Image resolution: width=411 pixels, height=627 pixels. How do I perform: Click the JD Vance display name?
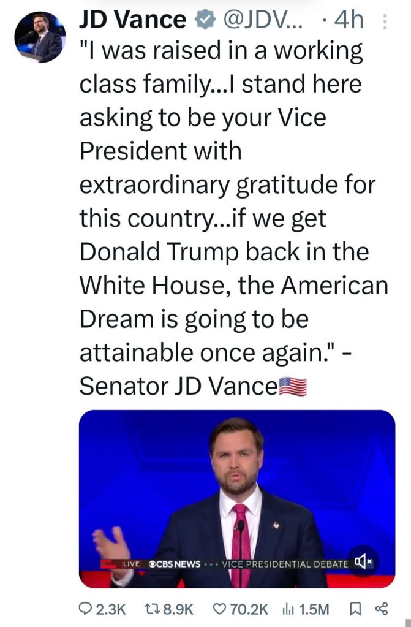[132, 20]
